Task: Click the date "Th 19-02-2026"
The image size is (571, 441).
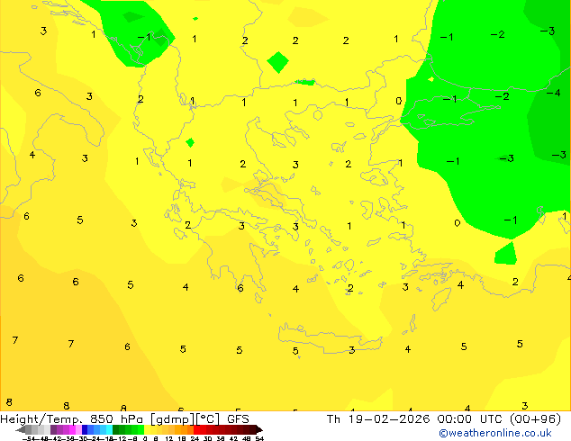Action: click(378, 418)
